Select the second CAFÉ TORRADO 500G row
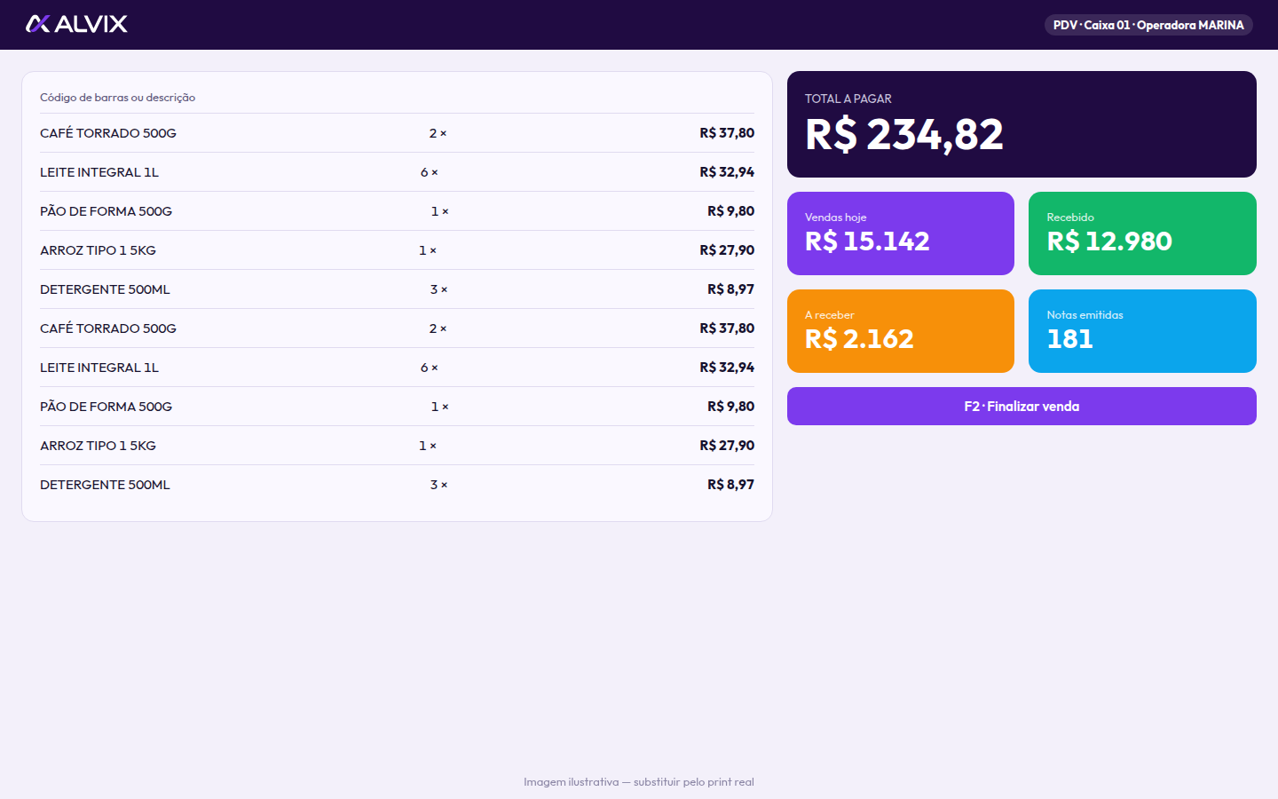1278x799 pixels. (x=397, y=328)
